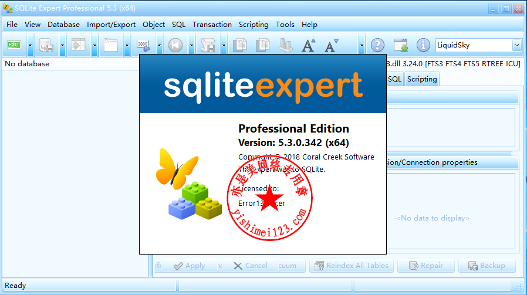Open the Scripting menu
527x295 pixels.
click(254, 25)
